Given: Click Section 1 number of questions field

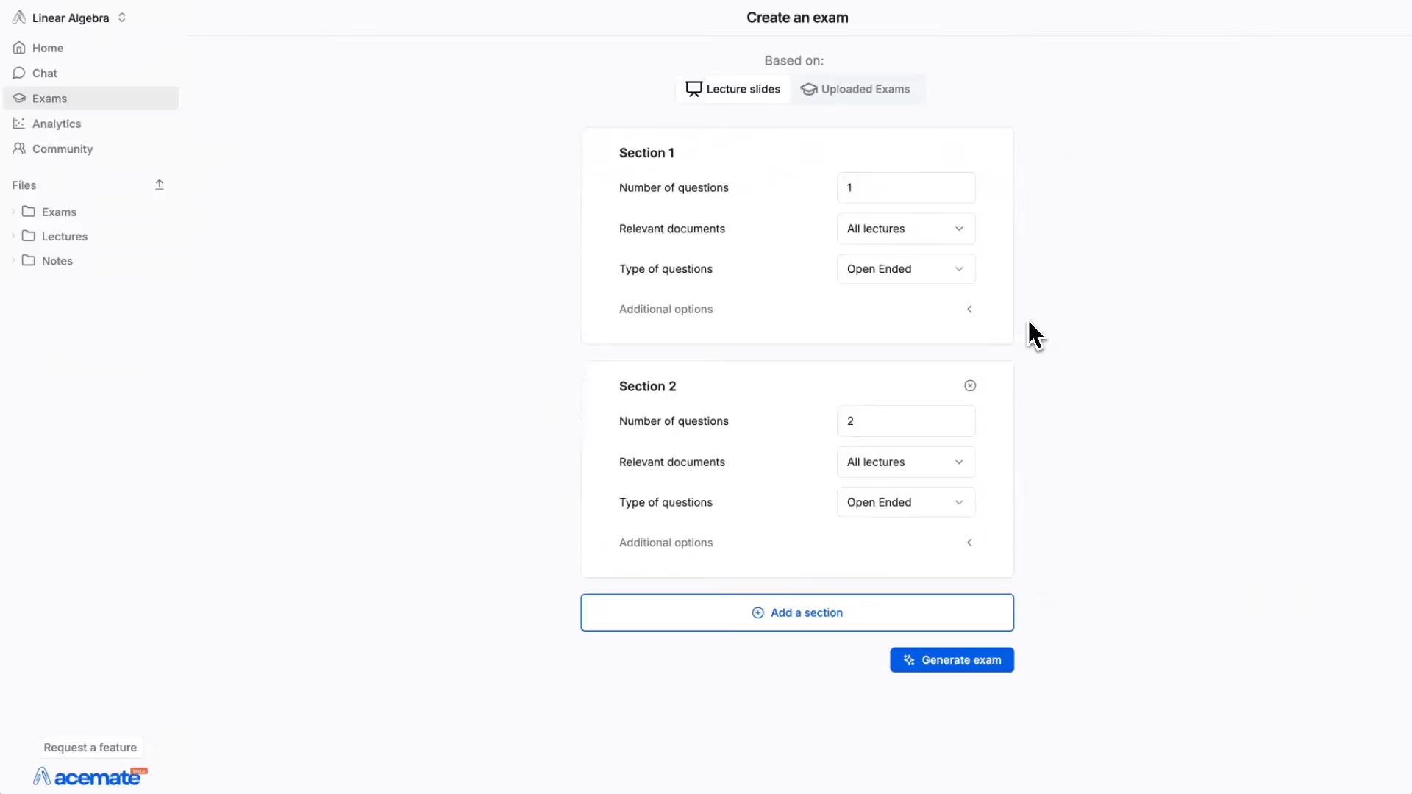Looking at the screenshot, I should point(905,187).
